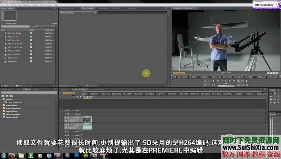This screenshot has width=281, height=159.
Task: Toggle Video 2 track output eye
Action: (x=66, y=114)
